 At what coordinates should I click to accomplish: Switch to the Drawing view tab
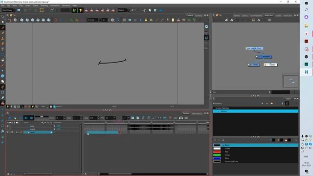tap(199, 16)
